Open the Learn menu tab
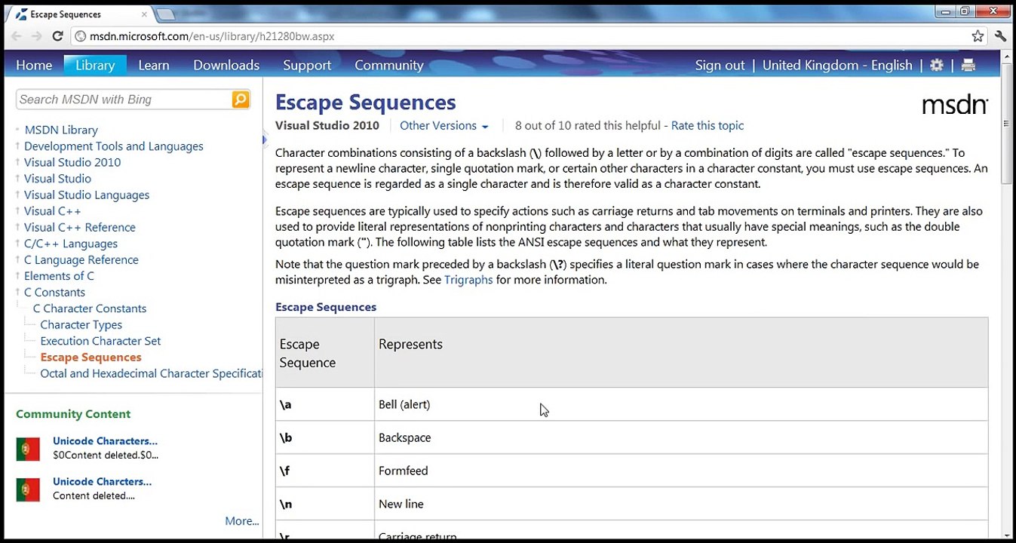 point(154,65)
